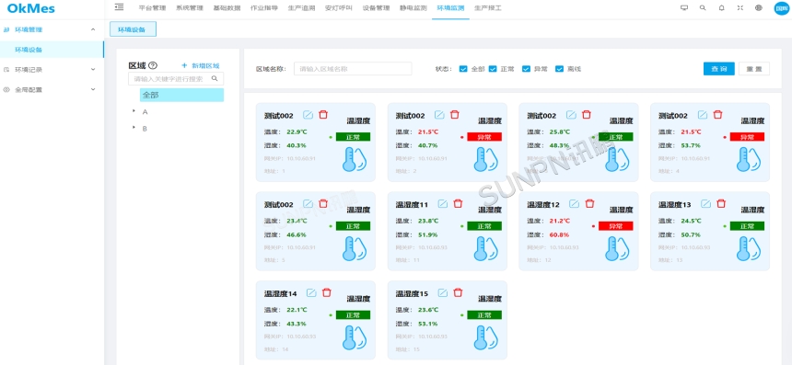Screen dimensions: 792x365
Task: Open the large-screen monitor display icon
Action: [684, 7]
